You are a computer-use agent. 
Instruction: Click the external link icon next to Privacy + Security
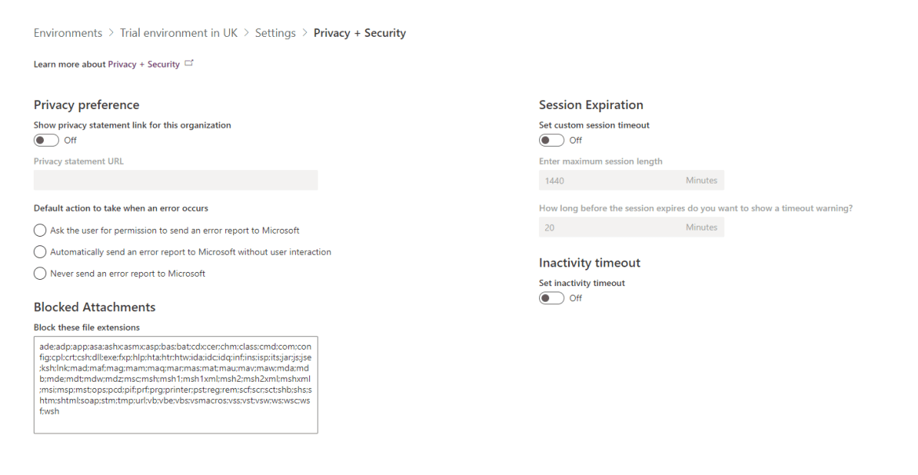click(188, 63)
